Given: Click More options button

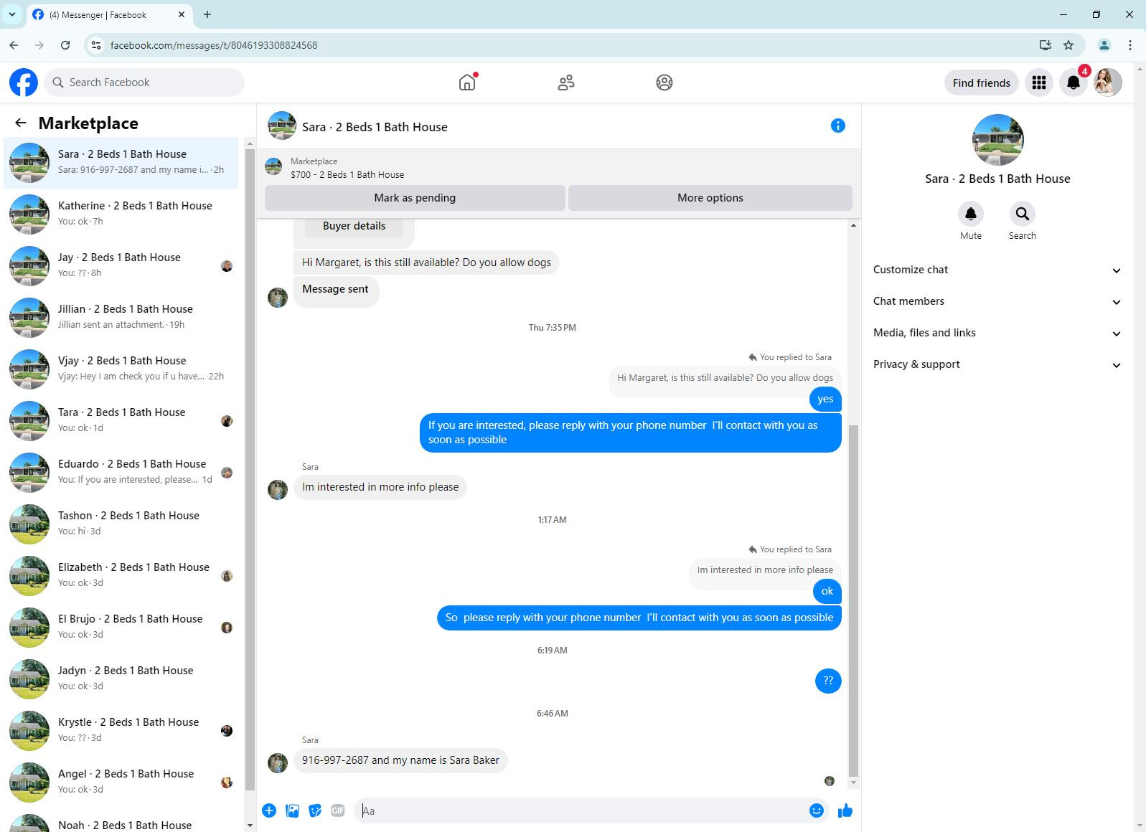Looking at the screenshot, I should pos(710,198).
